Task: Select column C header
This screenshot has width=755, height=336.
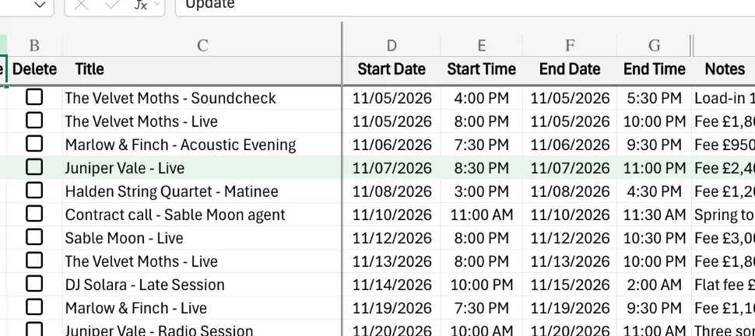Action: (202, 45)
